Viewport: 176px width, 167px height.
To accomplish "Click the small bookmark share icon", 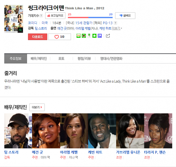I will pyautogui.click(x=89, y=36).
